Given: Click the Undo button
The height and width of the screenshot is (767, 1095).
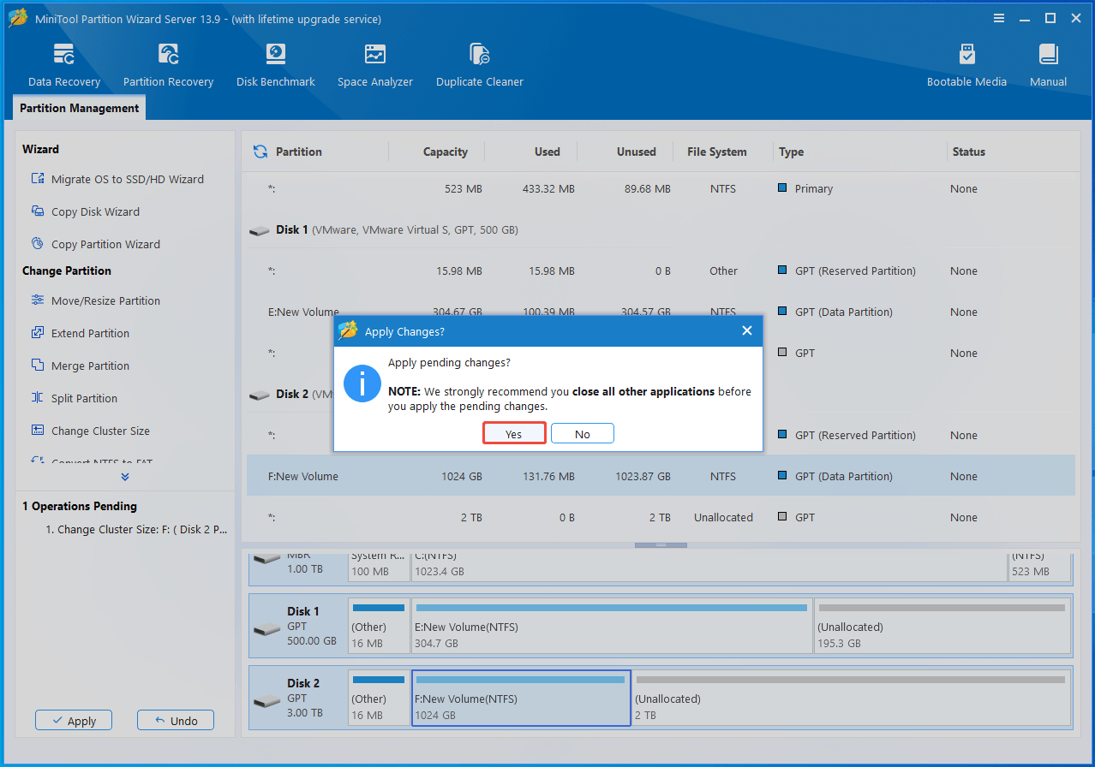Looking at the screenshot, I should 176,721.
